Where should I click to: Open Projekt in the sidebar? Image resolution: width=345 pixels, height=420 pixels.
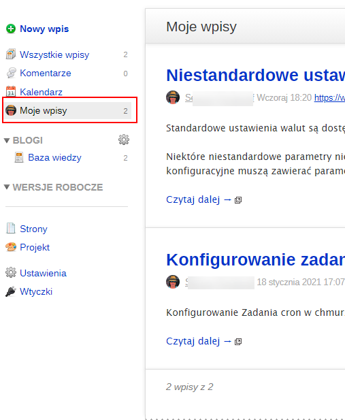pyautogui.click(x=35, y=247)
